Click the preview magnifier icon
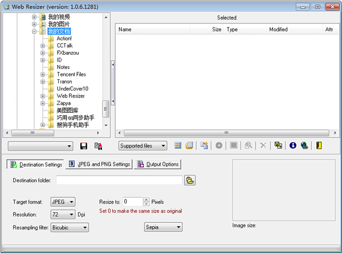This screenshot has height=253, width=342. pos(249,146)
